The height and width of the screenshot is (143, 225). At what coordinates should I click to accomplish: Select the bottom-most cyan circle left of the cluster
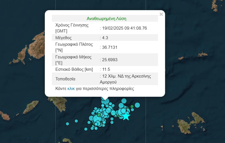[x=86, y=129]
